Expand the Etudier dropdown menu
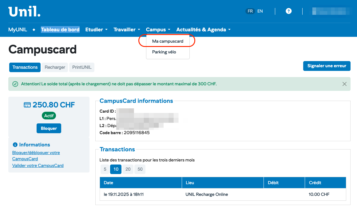Screen dimensions: 357x221 pyautogui.click(x=96, y=30)
